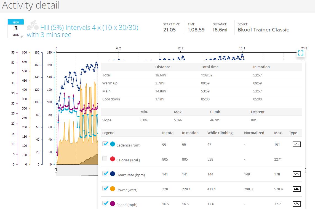The width and height of the screenshot is (315, 216).
Task: Click the Descent column header
Action: [x=258, y=112]
